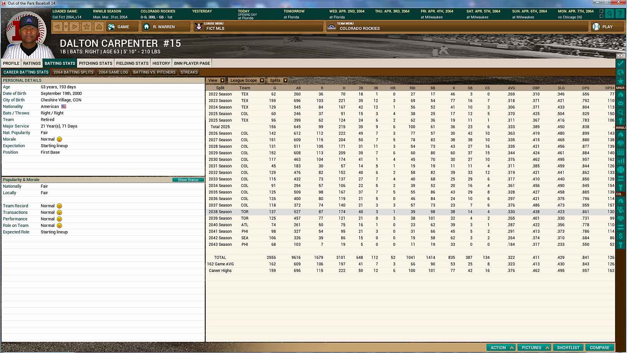Open the 2064 Game Log subtab
Viewport: 627px width, 353px height.
coord(113,72)
